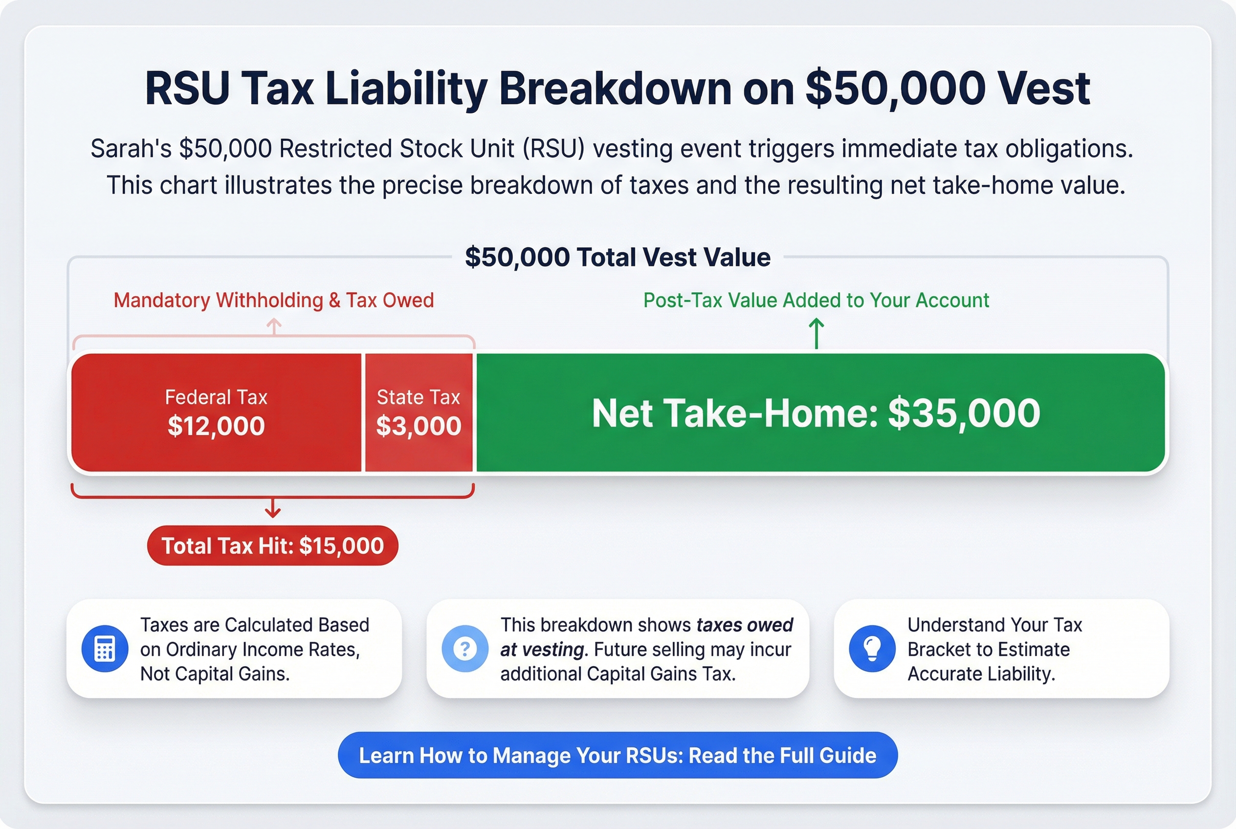Select the Federal Tax $12,000 segment

[x=216, y=413]
